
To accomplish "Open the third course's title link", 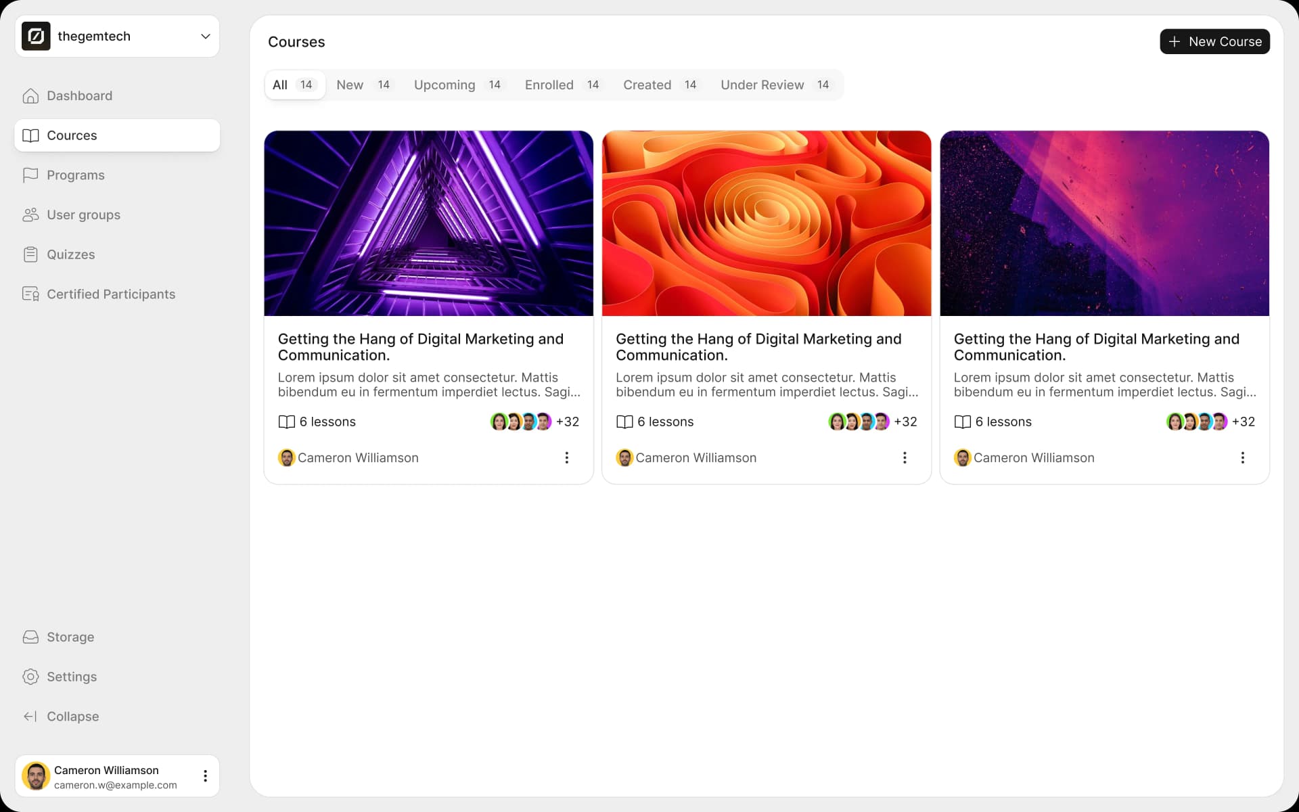I will coord(1096,347).
